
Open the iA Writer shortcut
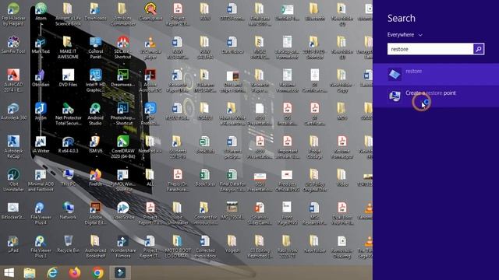pyautogui.click(x=41, y=144)
